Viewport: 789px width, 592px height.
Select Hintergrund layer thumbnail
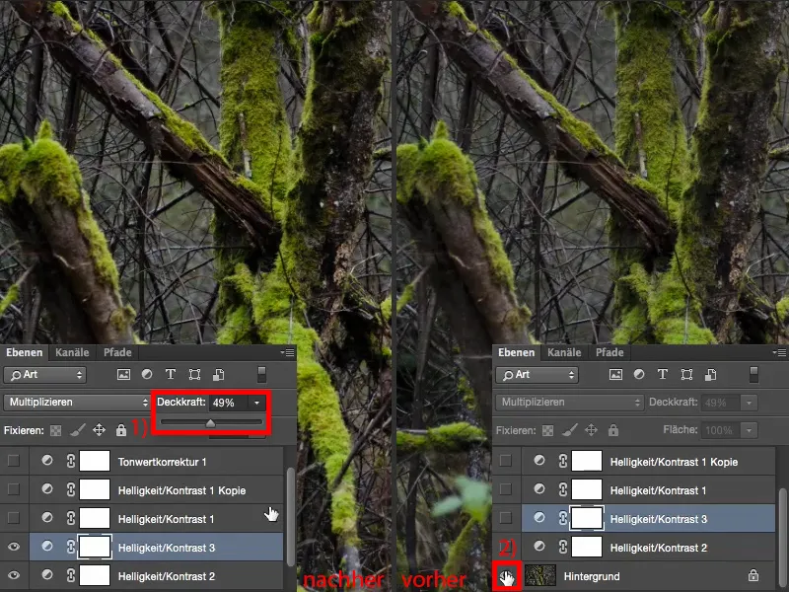click(x=539, y=575)
